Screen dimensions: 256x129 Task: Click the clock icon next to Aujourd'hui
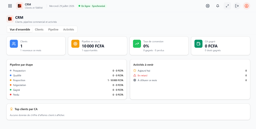tap(135, 71)
